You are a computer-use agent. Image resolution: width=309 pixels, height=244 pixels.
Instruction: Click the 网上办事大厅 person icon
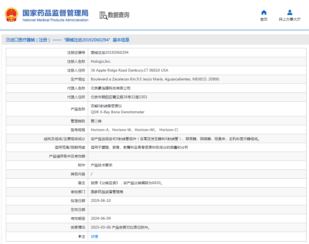[x=289, y=12]
